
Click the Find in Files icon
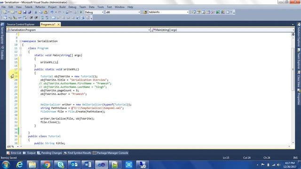[x=145, y=12]
